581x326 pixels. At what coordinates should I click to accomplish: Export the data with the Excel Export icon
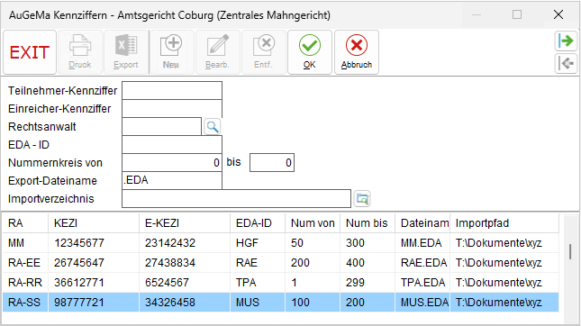[x=126, y=52]
